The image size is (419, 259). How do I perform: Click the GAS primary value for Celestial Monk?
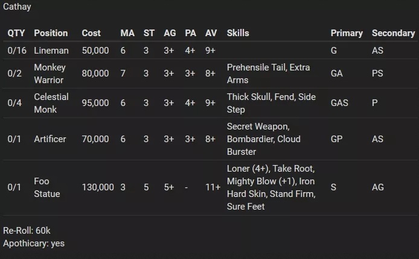339,103
